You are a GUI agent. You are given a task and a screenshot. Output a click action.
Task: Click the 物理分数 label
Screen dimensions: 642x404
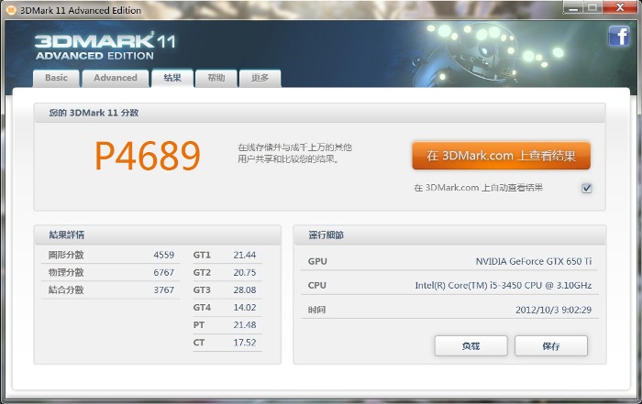66,272
